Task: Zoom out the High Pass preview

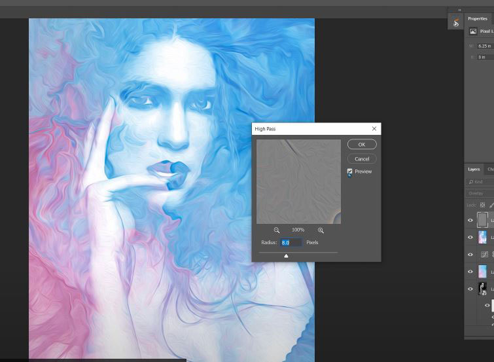Action: pyautogui.click(x=277, y=230)
